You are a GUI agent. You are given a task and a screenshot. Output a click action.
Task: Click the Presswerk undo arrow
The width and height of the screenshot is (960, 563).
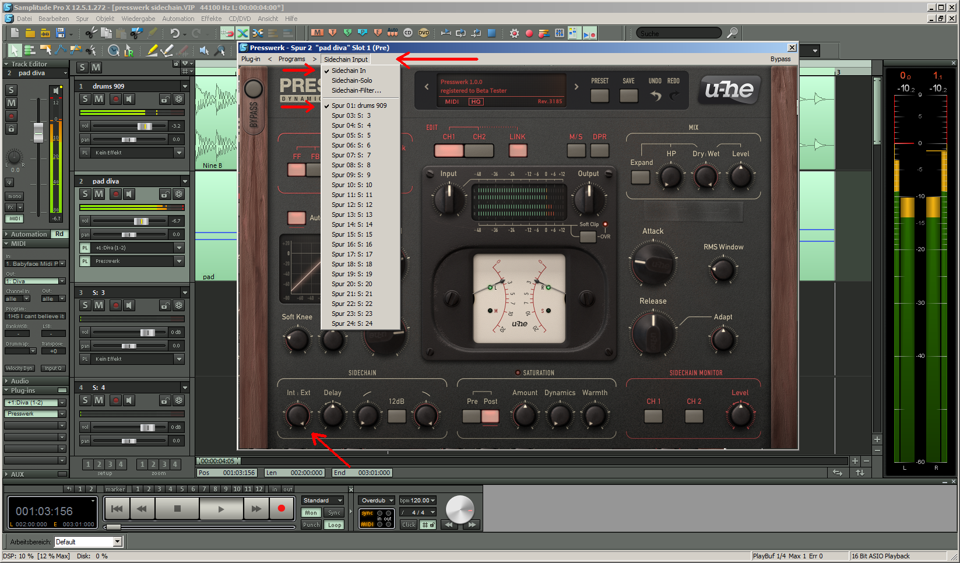point(656,96)
